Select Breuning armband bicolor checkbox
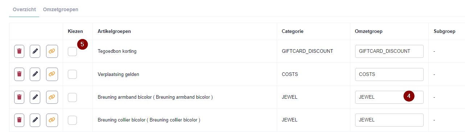Viewport: 465px width, 132px height. 73,97
